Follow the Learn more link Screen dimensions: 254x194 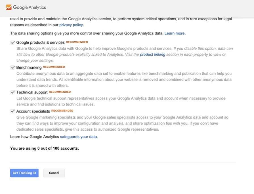click(175, 33)
